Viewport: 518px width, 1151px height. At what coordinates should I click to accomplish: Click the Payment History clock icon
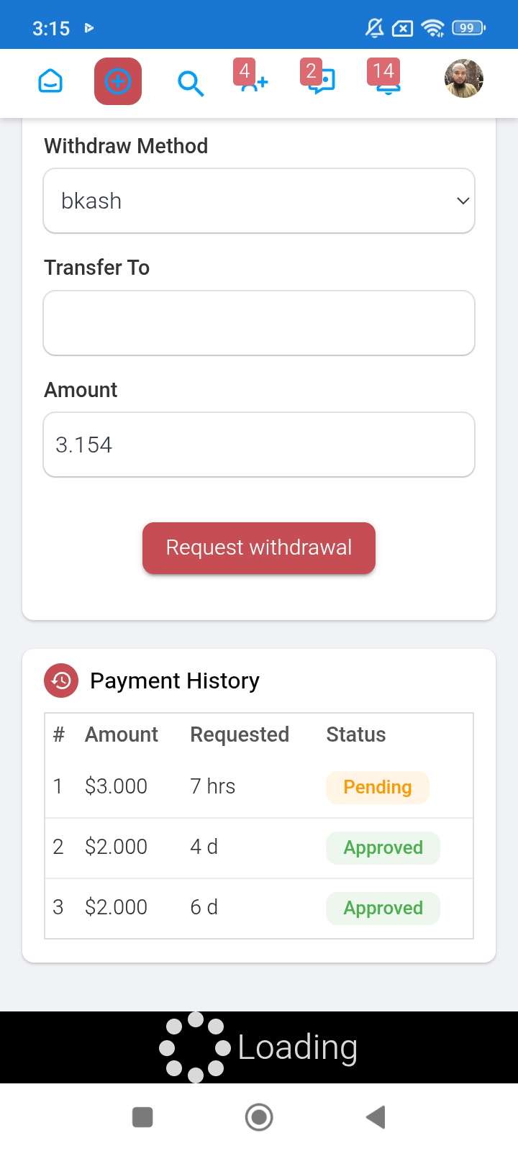(x=61, y=681)
